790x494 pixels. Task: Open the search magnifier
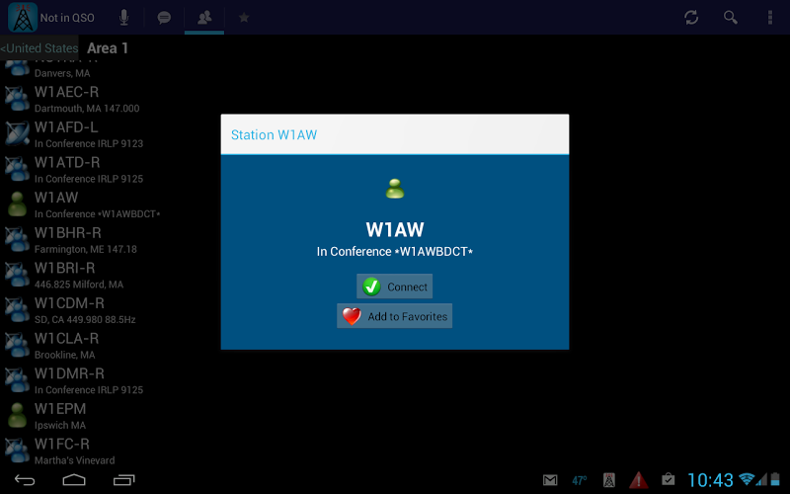tap(731, 17)
